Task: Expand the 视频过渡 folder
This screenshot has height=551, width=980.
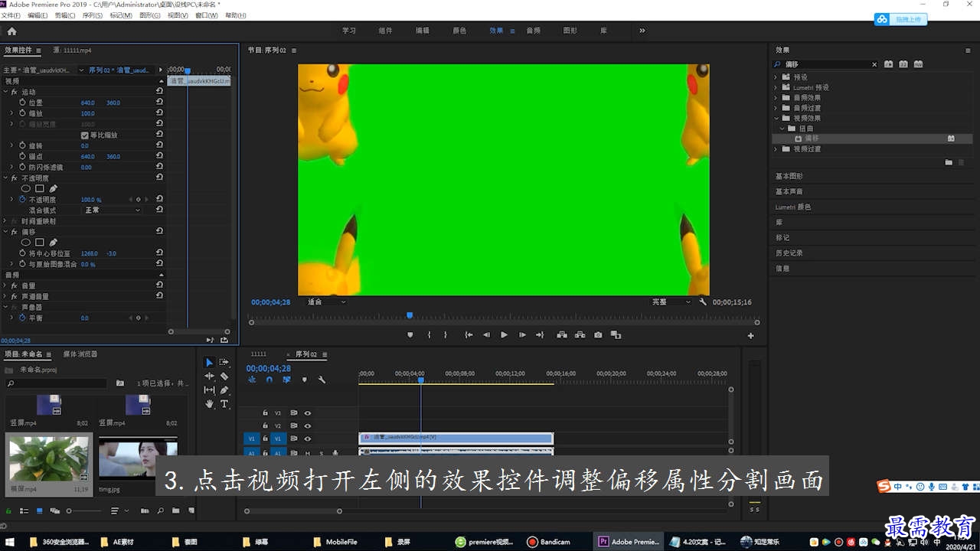Action: pyautogui.click(x=776, y=148)
